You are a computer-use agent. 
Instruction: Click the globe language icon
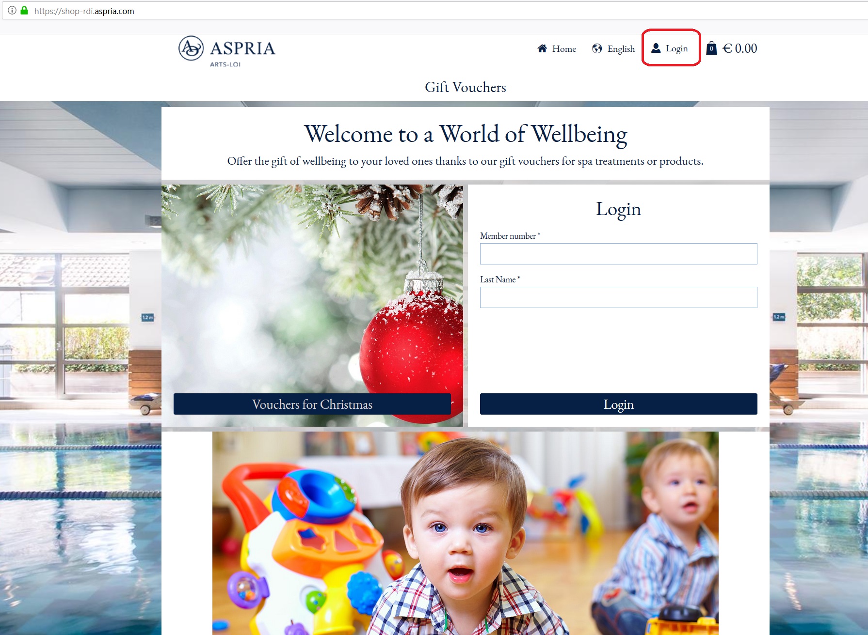[x=597, y=48]
